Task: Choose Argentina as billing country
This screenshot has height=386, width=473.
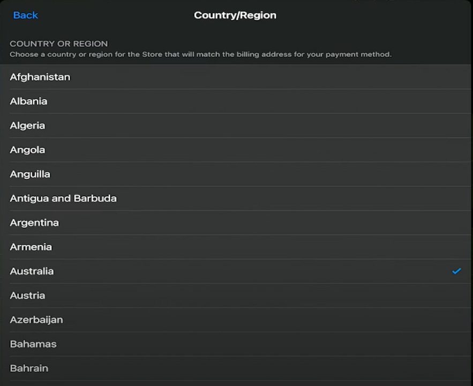Action: pyautogui.click(x=34, y=222)
